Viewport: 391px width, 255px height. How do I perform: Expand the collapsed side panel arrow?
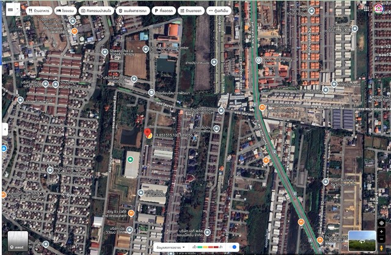(x=5, y=129)
